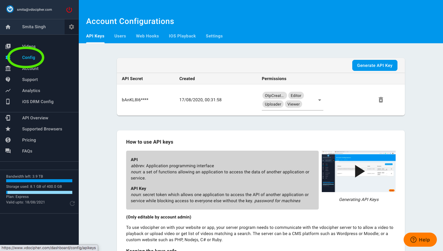The image size is (443, 251).
Task: Click the VdoCipher logo icon
Action: [10, 9]
